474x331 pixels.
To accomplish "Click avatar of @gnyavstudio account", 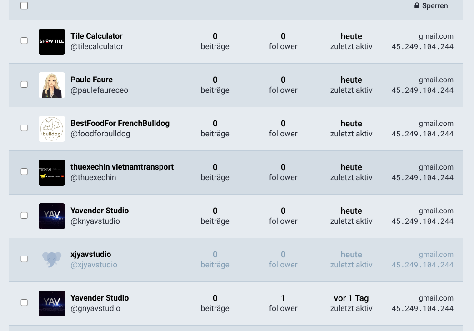I will [52, 303].
